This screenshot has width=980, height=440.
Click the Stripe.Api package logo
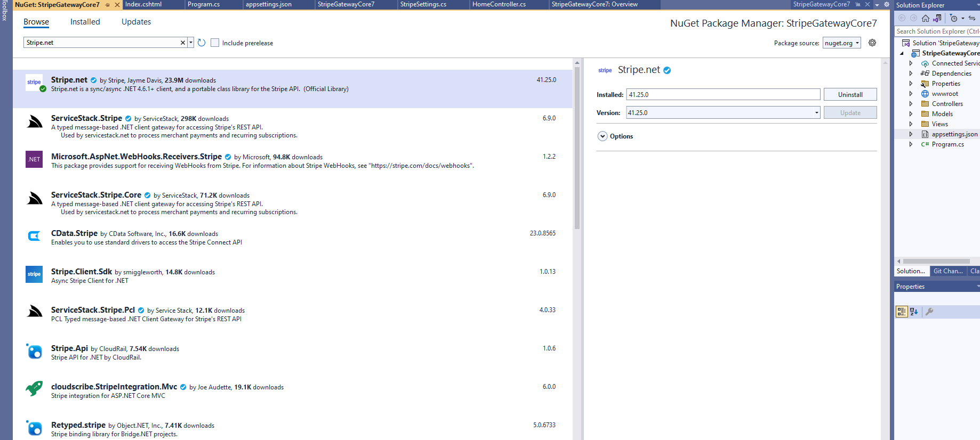[x=34, y=351]
